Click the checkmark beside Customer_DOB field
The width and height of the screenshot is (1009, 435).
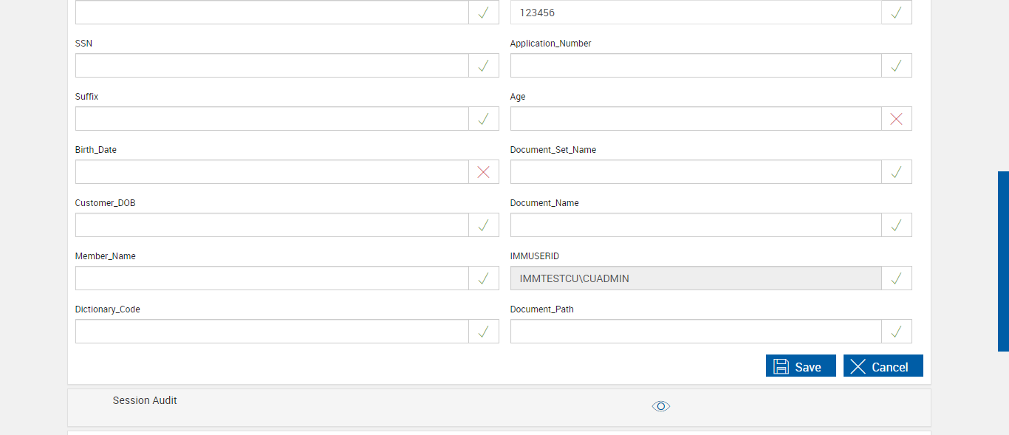483,225
